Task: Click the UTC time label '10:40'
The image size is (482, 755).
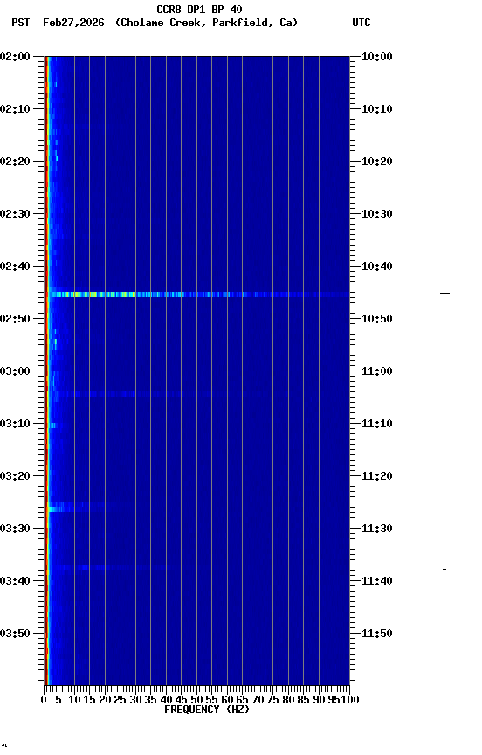Action: [377, 267]
